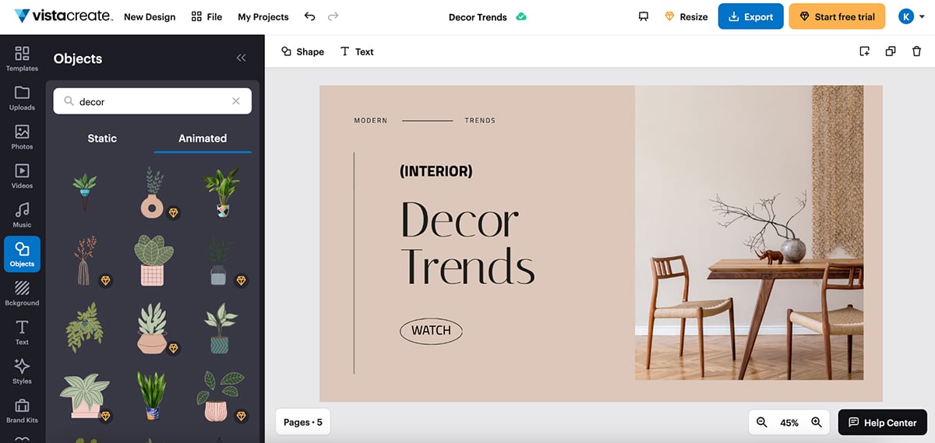Open My Projects
This screenshot has height=443, width=935.
point(263,16)
